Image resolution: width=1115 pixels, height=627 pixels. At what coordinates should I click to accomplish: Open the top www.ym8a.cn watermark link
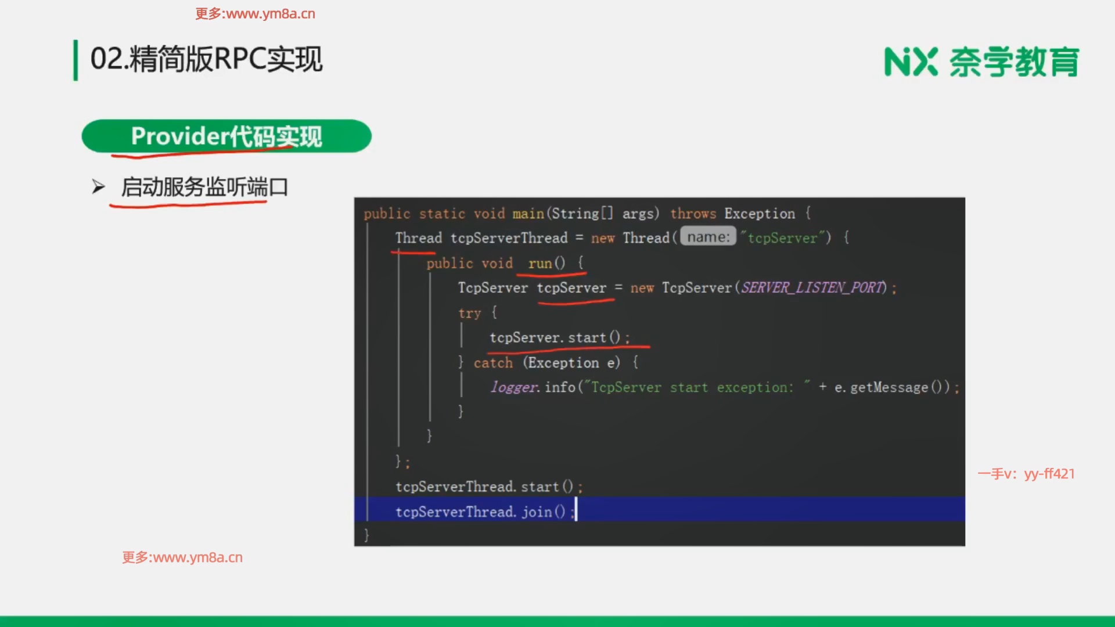(256, 14)
